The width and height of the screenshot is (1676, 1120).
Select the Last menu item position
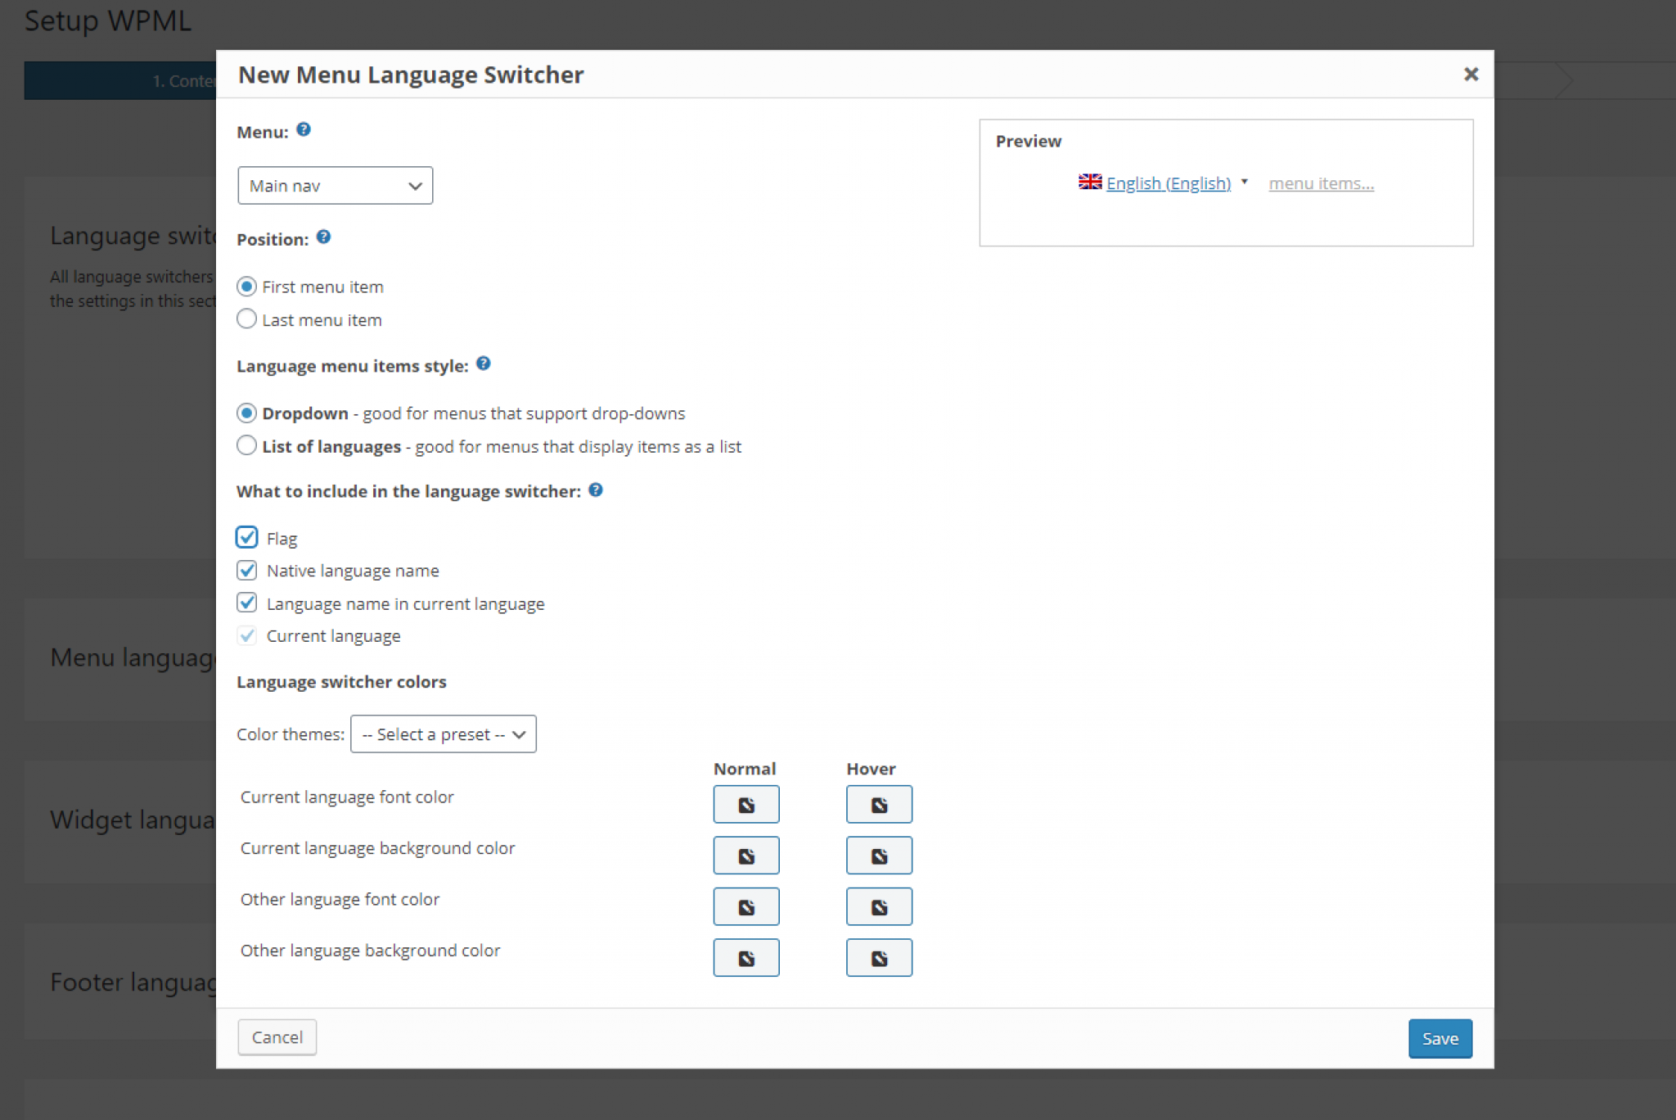tap(246, 318)
